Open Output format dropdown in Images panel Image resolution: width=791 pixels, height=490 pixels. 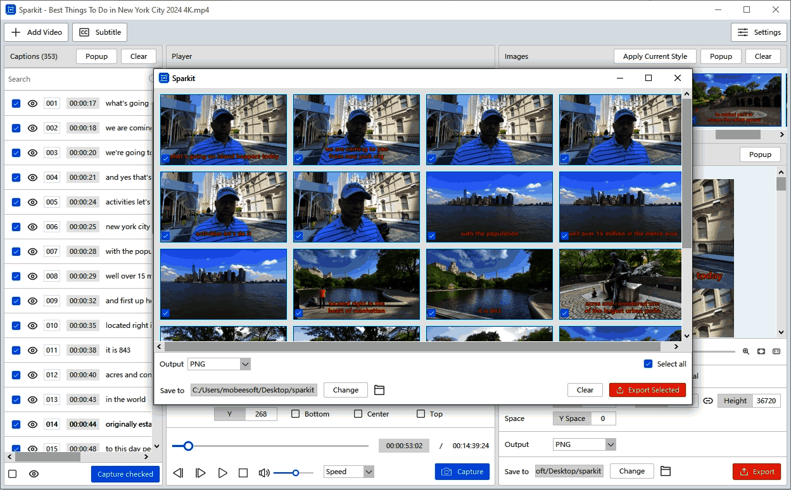611,444
